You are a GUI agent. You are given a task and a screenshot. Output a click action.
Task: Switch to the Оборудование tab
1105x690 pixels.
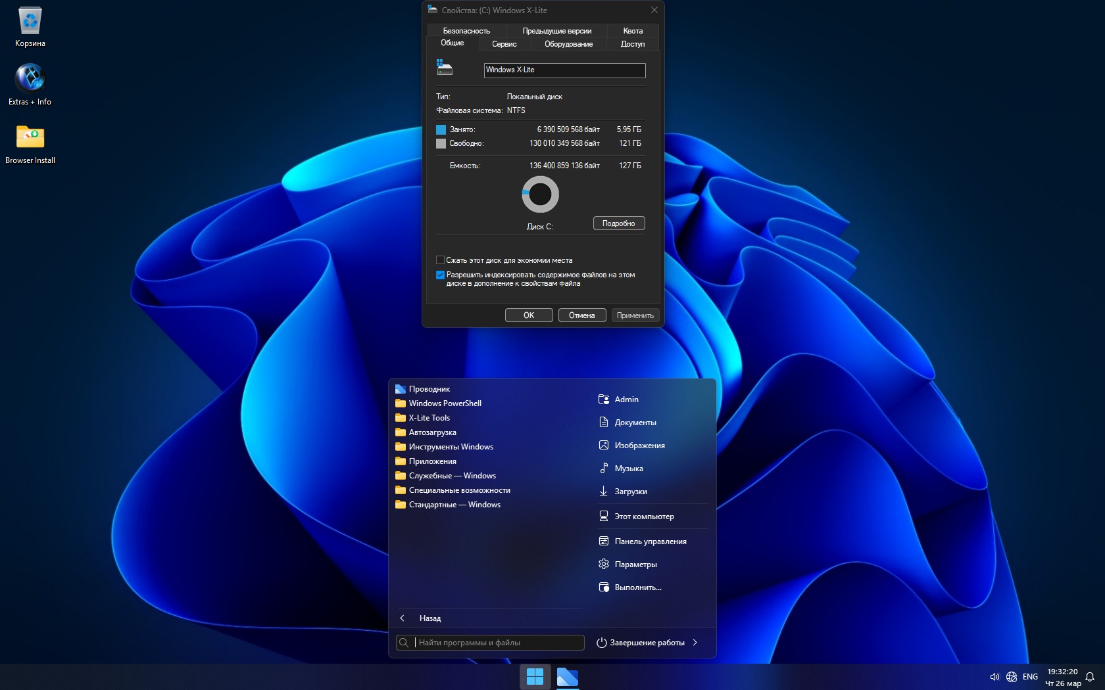tap(568, 44)
